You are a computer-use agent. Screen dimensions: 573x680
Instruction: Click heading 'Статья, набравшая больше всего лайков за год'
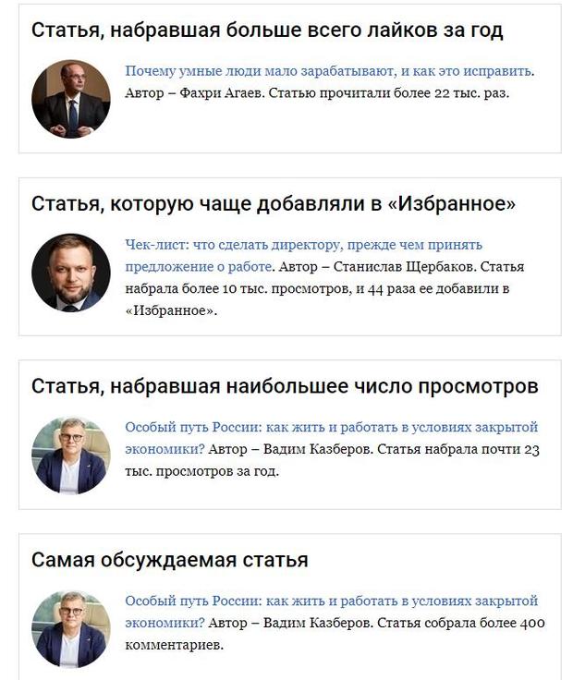click(267, 30)
